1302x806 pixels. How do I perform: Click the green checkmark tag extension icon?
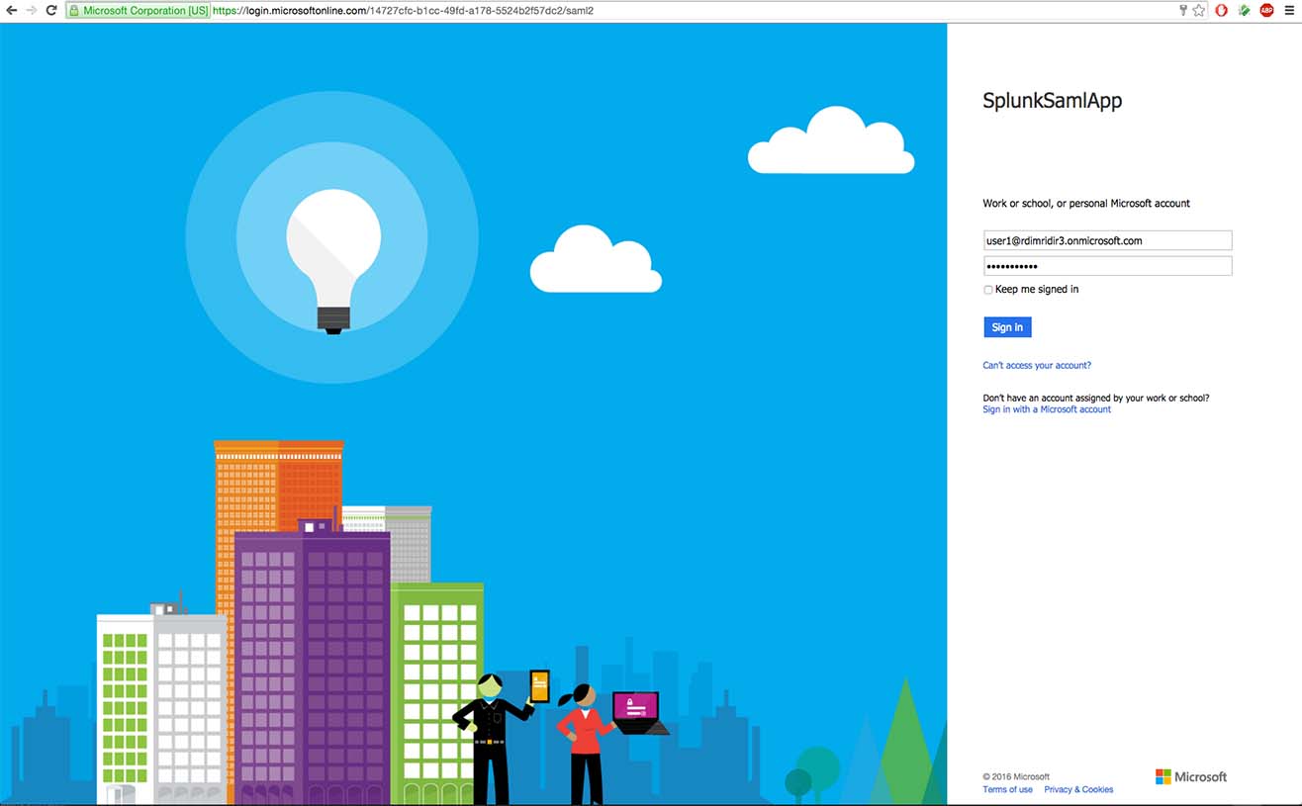(x=1245, y=10)
